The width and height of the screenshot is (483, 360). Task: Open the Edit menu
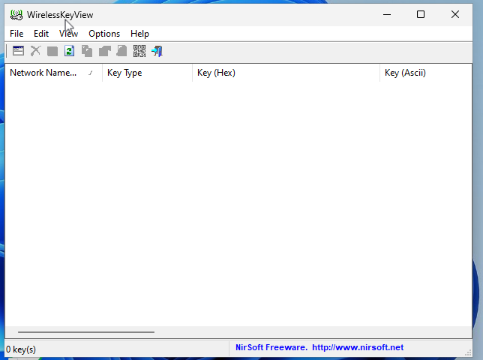pyautogui.click(x=41, y=34)
